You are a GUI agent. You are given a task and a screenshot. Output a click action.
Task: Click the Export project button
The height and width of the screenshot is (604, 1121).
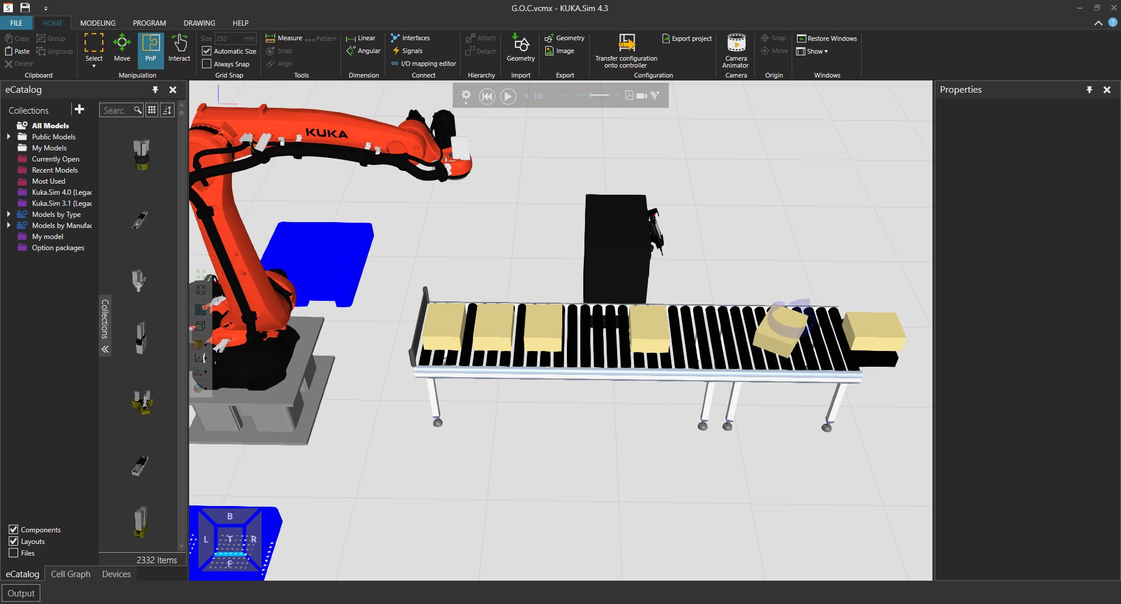coord(687,38)
